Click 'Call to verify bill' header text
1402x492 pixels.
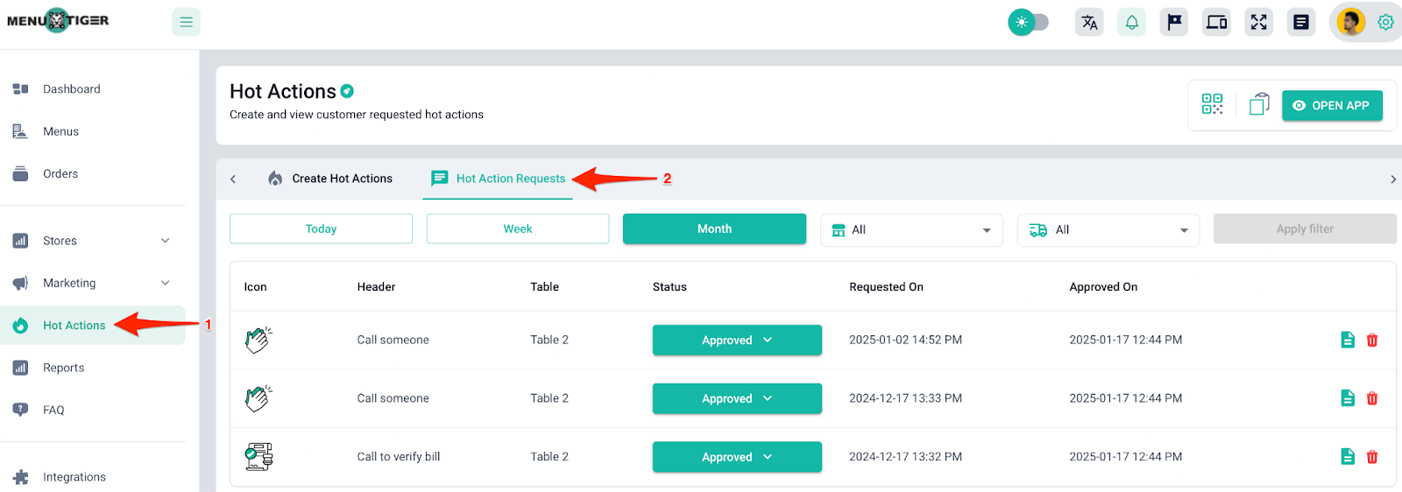[399, 456]
